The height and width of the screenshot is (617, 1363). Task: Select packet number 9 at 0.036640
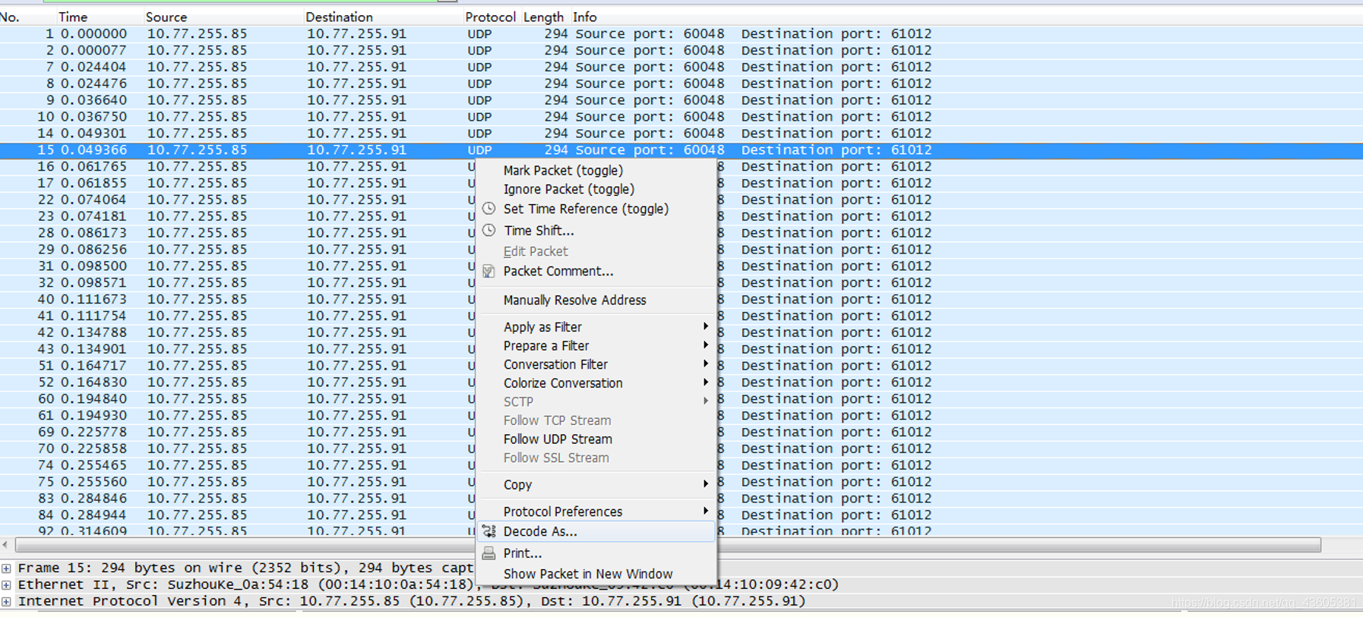pyautogui.click(x=681, y=100)
